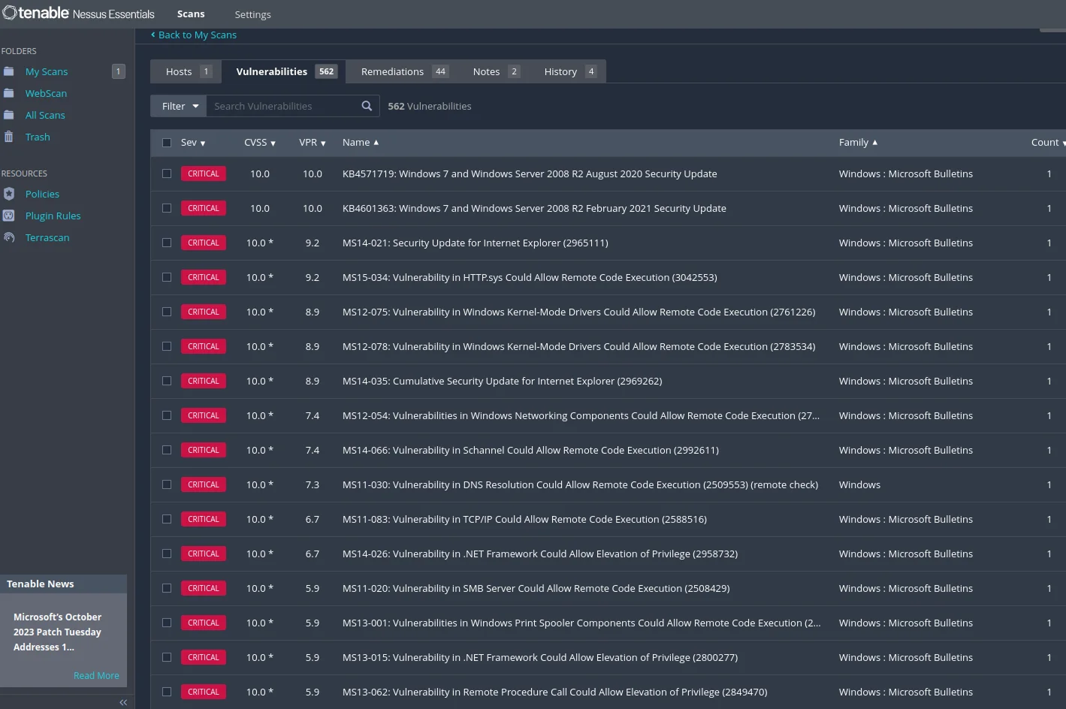Sort by the Family column

coord(858,143)
